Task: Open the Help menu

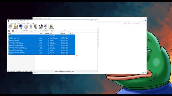Action: [33, 23]
